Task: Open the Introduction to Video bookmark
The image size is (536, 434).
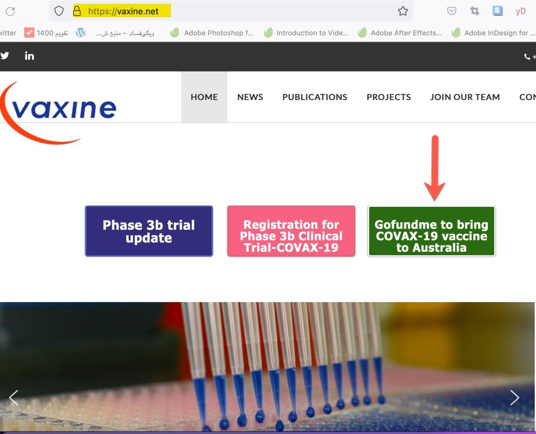Action: click(306, 33)
